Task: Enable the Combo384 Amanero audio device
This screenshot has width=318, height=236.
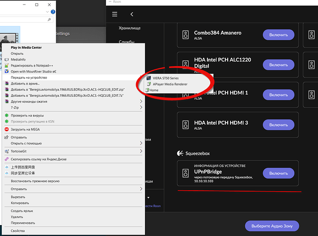Action: 278,34
